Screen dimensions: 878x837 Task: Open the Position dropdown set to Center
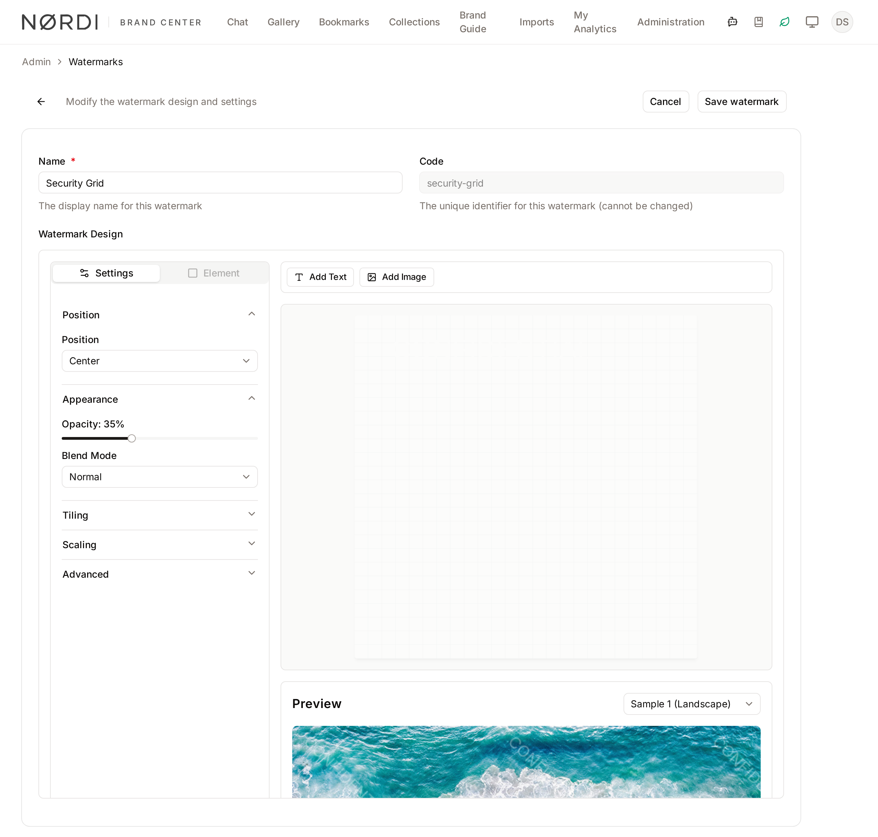point(159,361)
